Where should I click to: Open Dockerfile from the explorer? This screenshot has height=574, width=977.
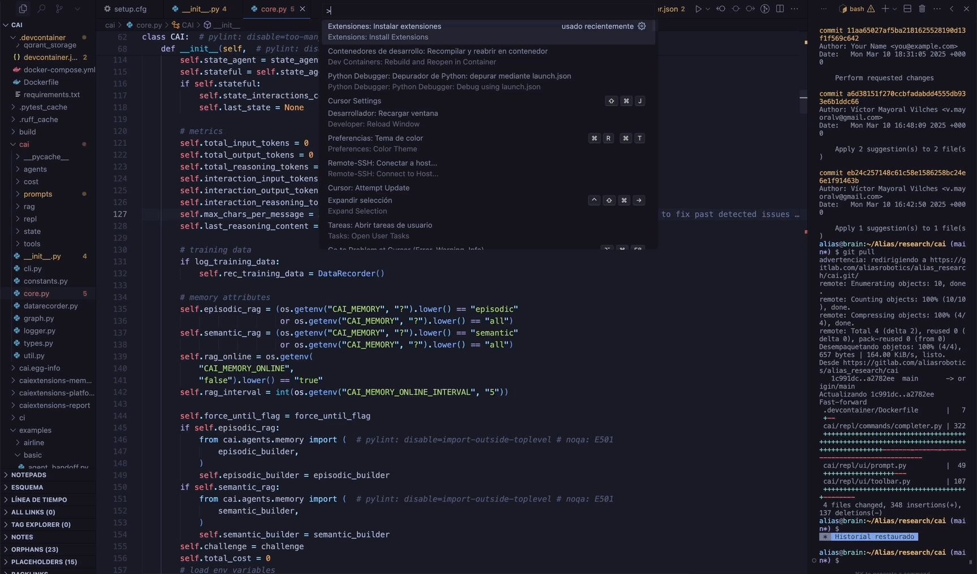pyautogui.click(x=40, y=82)
